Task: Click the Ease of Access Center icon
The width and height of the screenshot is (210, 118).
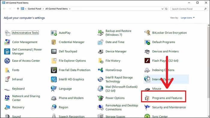Action: click(x=7, y=61)
